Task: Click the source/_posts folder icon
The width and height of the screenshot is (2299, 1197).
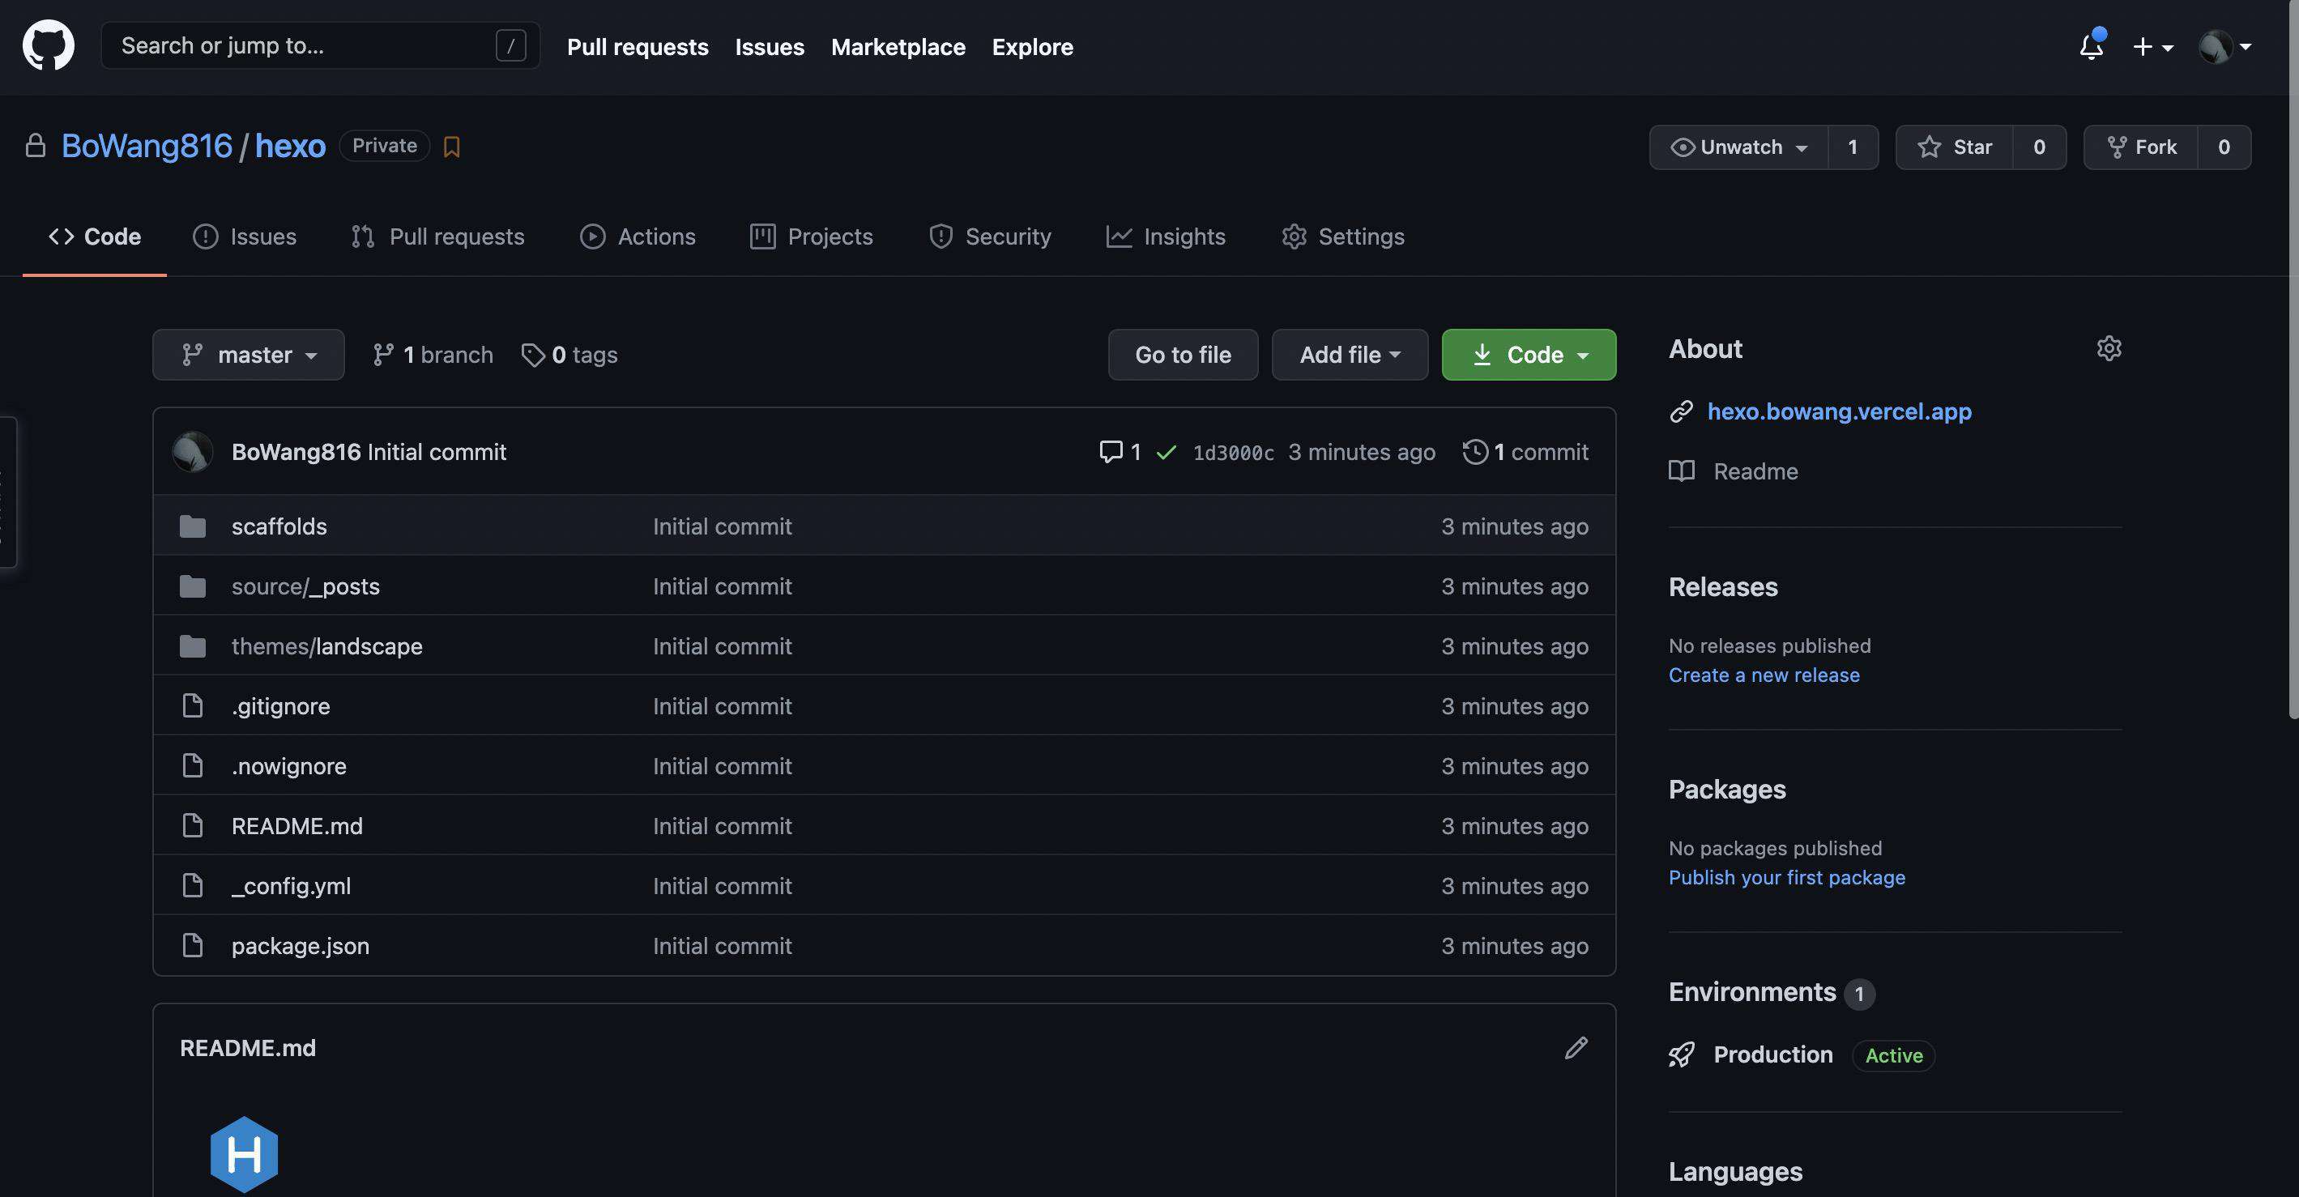Action: [192, 586]
